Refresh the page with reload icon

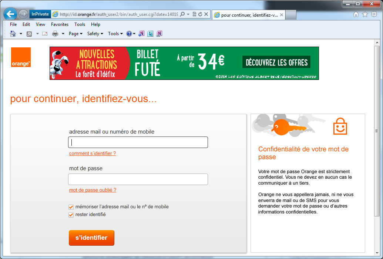[x=200, y=14]
